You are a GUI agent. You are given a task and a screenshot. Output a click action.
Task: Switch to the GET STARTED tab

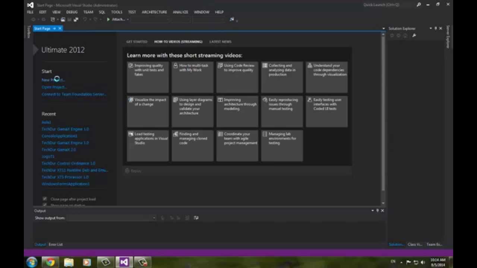click(x=137, y=42)
